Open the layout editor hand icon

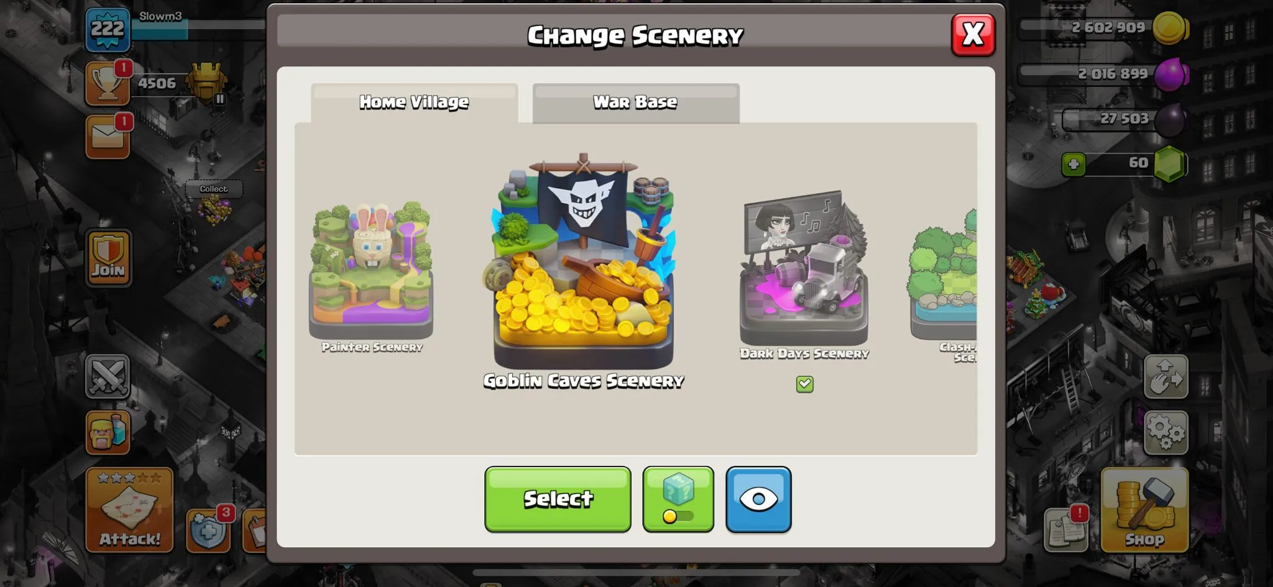tap(1165, 376)
